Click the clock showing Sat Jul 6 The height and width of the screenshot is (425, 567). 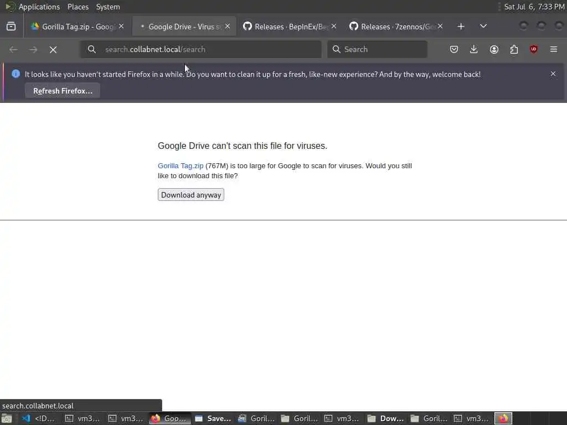click(534, 7)
